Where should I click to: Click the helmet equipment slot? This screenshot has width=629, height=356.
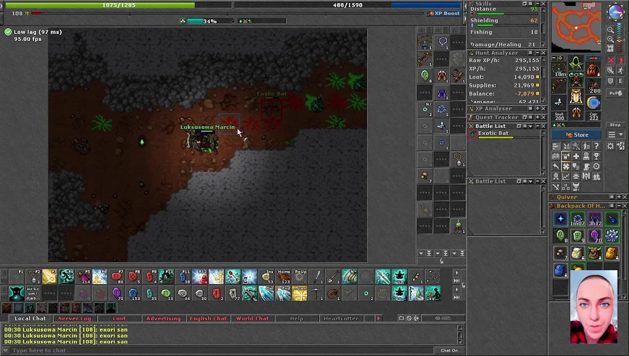click(576, 63)
